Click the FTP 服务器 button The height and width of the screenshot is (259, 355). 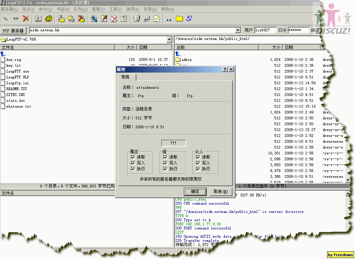(x=13, y=31)
